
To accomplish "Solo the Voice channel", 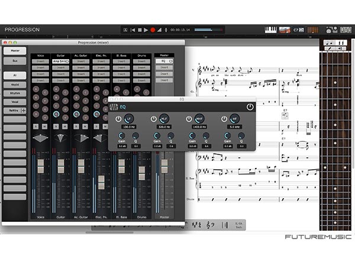I will click(x=35, y=127).
